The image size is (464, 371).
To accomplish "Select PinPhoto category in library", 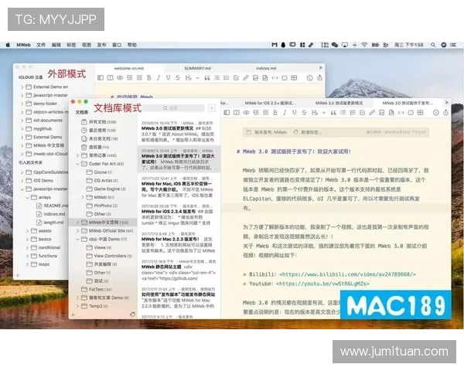I will pyautogui.click(x=102, y=206).
